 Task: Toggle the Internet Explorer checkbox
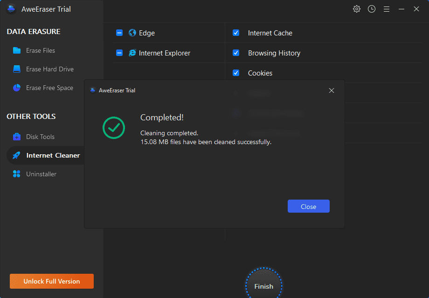point(119,53)
